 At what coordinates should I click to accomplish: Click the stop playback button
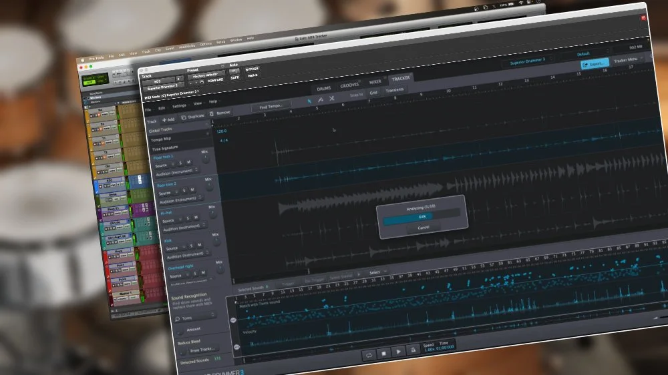pos(384,353)
